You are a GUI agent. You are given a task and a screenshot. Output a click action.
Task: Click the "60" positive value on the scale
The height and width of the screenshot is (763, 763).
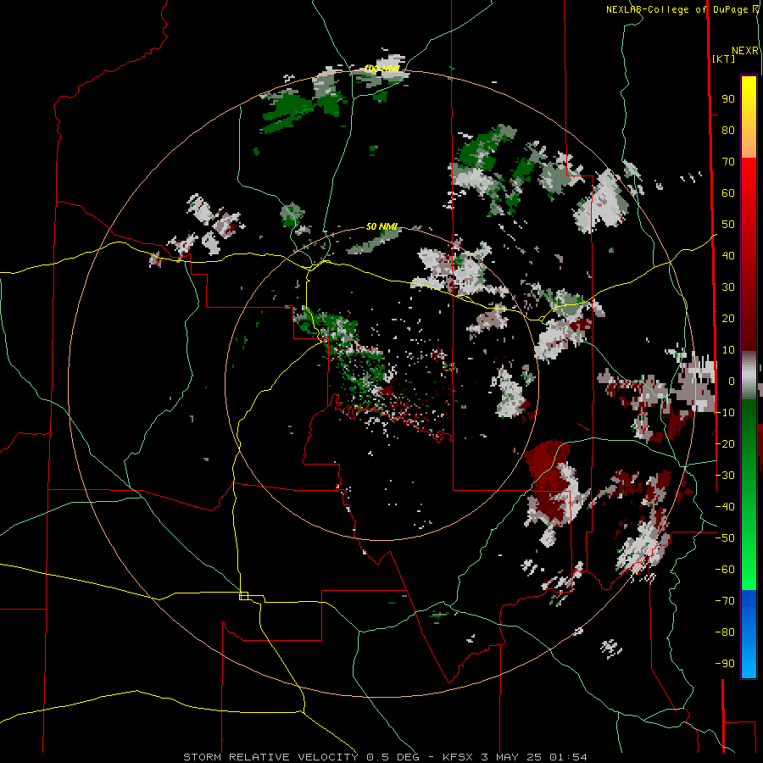tap(728, 193)
